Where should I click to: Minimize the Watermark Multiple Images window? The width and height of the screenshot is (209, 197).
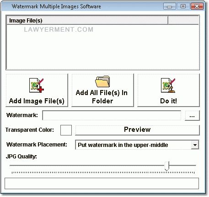pos(169,6)
